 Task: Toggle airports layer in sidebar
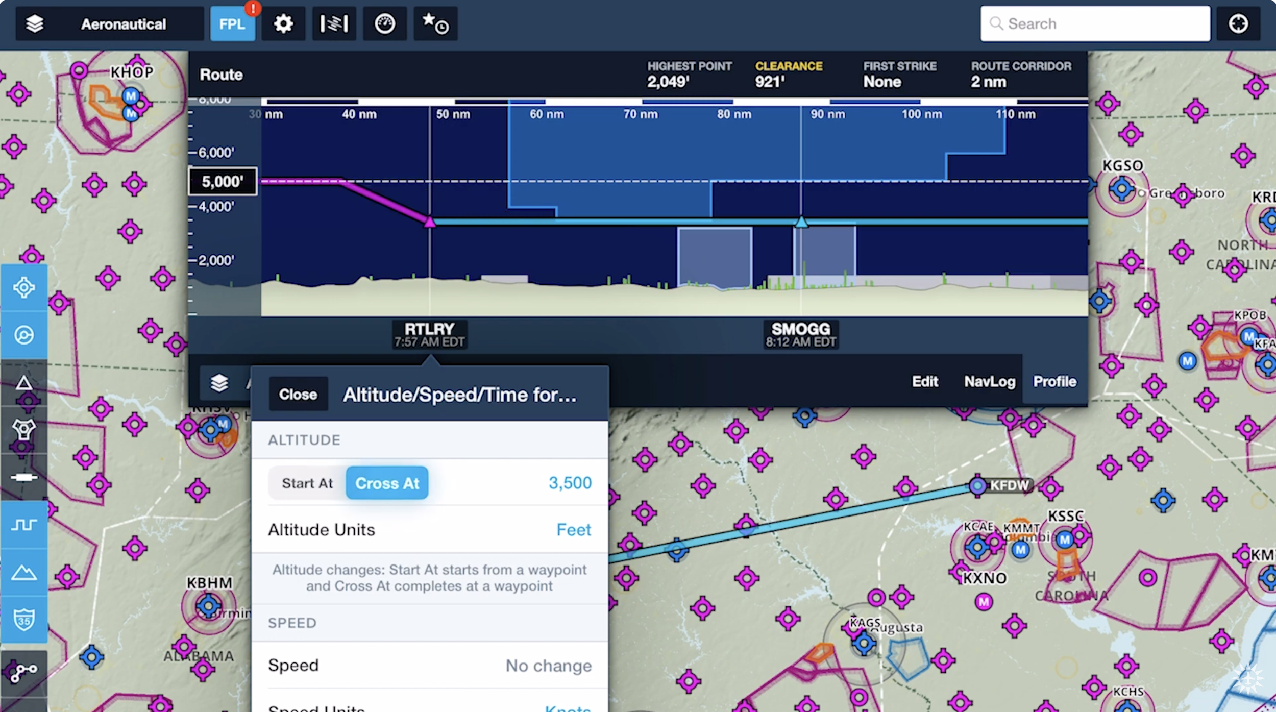click(24, 288)
